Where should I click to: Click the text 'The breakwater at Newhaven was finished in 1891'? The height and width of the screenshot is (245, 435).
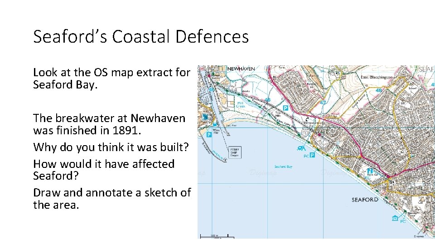[109, 124]
